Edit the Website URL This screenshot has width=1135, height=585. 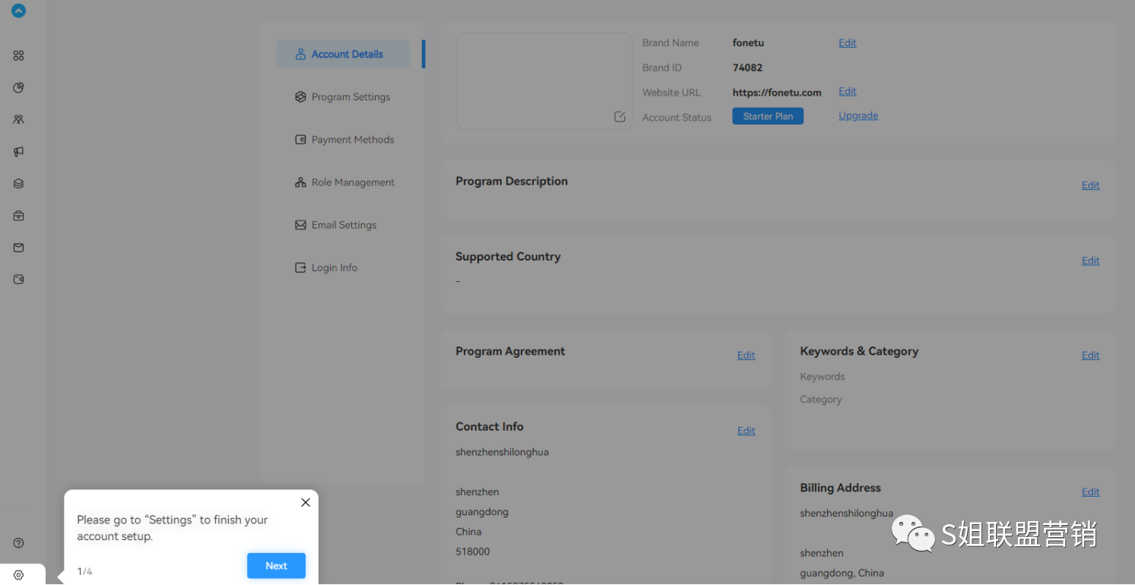(x=848, y=91)
